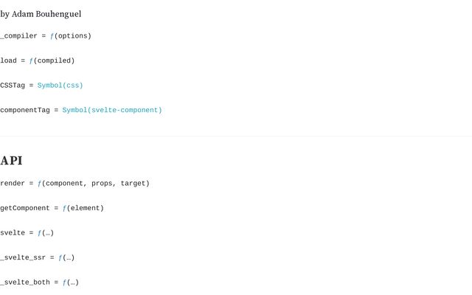
Task: Click the API section heading
Action: (x=12, y=161)
